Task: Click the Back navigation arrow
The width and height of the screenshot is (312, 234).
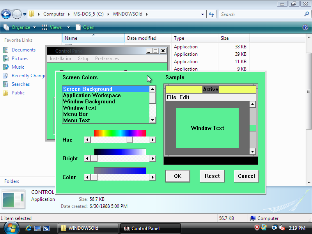Action: [6, 14]
